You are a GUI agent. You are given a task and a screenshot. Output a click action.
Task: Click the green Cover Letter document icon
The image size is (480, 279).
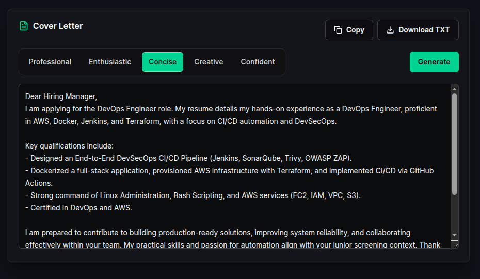[24, 26]
